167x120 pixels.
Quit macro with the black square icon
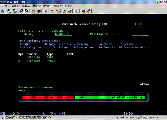70,11
